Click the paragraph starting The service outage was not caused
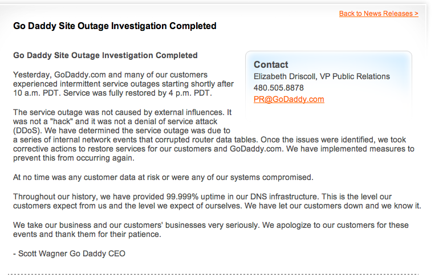447x278 pixels. pyautogui.click(x=213, y=135)
